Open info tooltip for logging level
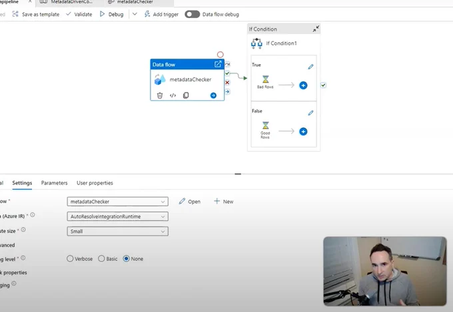The width and height of the screenshot is (453, 312). coord(23,257)
